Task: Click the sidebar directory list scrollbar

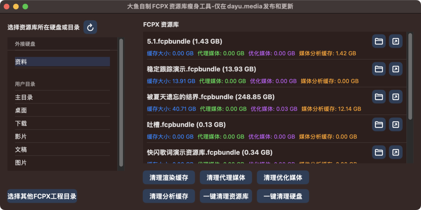Action: [x=121, y=103]
